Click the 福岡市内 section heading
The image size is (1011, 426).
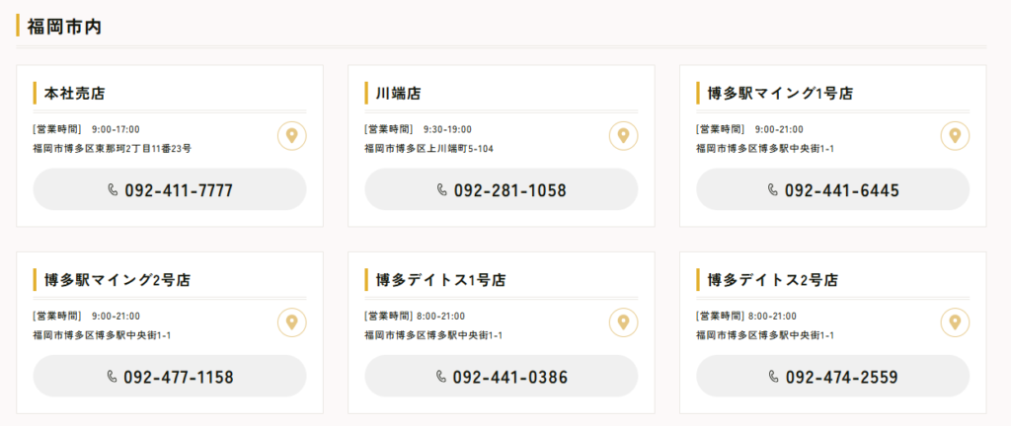pos(64,27)
